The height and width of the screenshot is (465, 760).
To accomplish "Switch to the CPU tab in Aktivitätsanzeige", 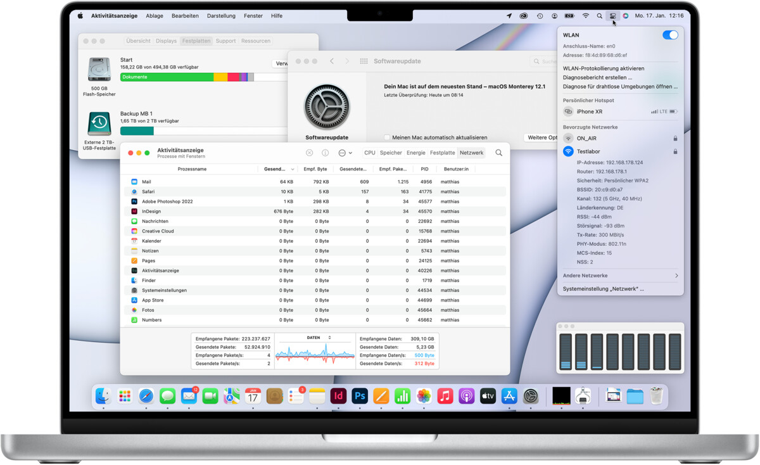I will 370,153.
